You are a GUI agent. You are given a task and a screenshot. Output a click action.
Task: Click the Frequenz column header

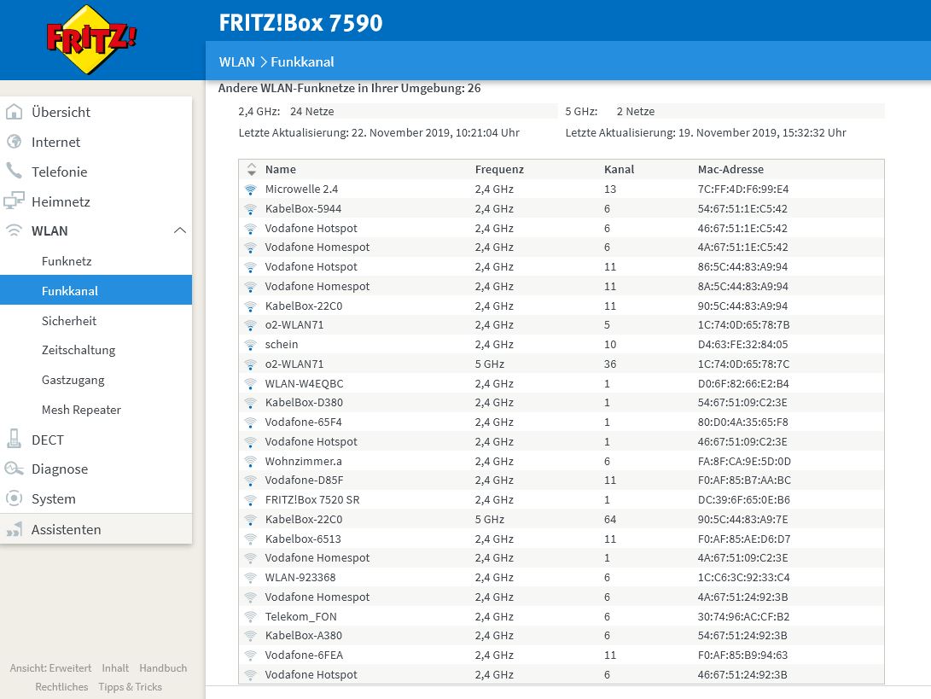pyautogui.click(x=499, y=169)
